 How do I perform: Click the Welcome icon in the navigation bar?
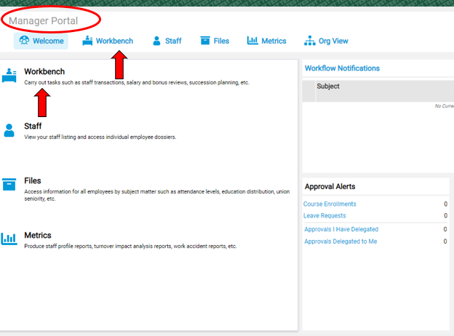(24, 41)
